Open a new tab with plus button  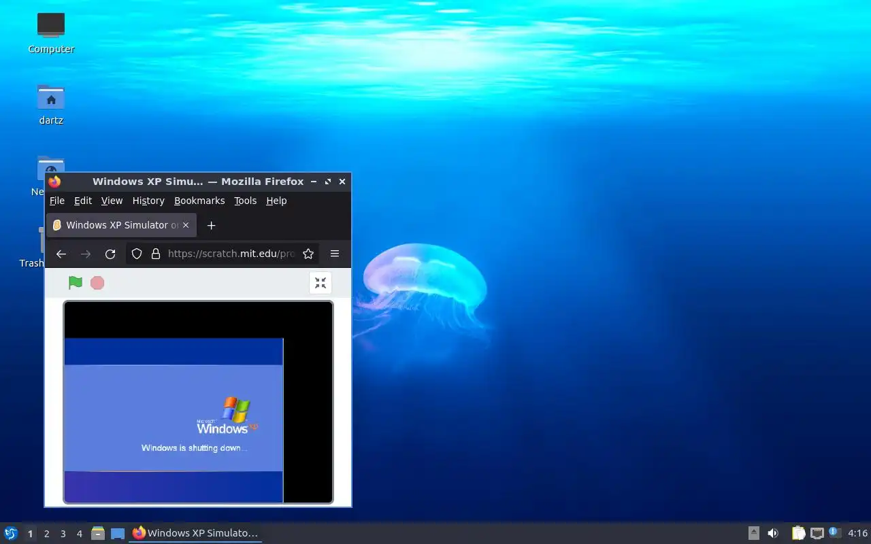[x=211, y=225]
